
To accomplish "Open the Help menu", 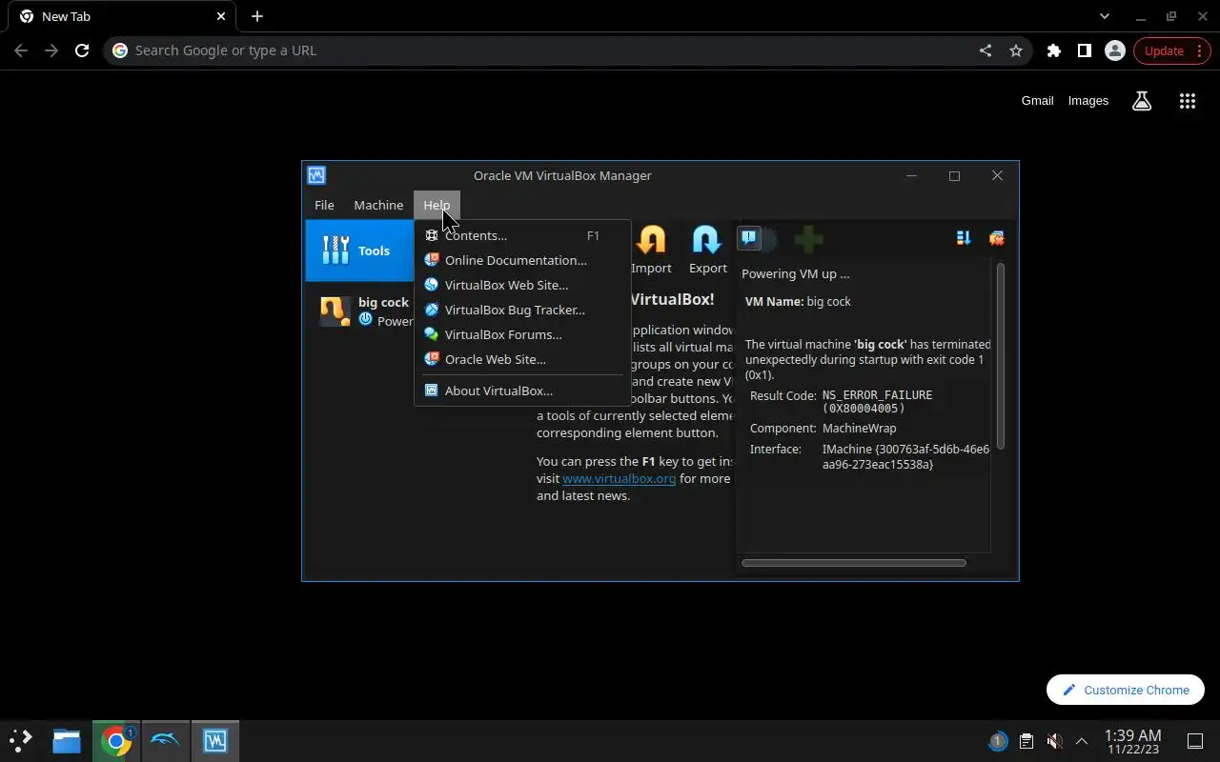I will point(437,205).
